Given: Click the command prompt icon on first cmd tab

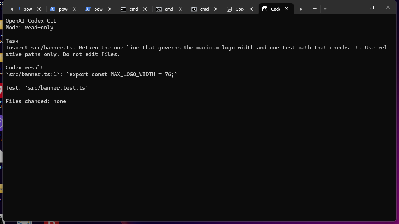Looking at the screenshot, I should [x=123, y=9].
